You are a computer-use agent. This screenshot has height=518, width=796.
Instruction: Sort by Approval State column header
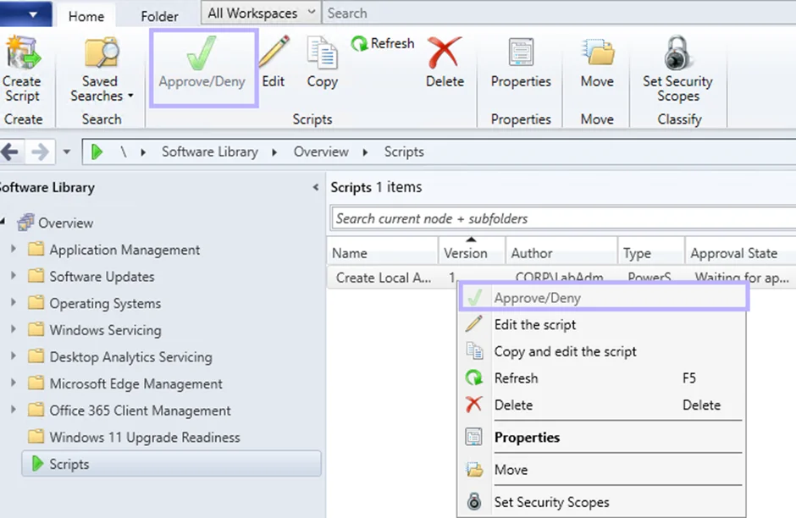click(x=740, y=253)
